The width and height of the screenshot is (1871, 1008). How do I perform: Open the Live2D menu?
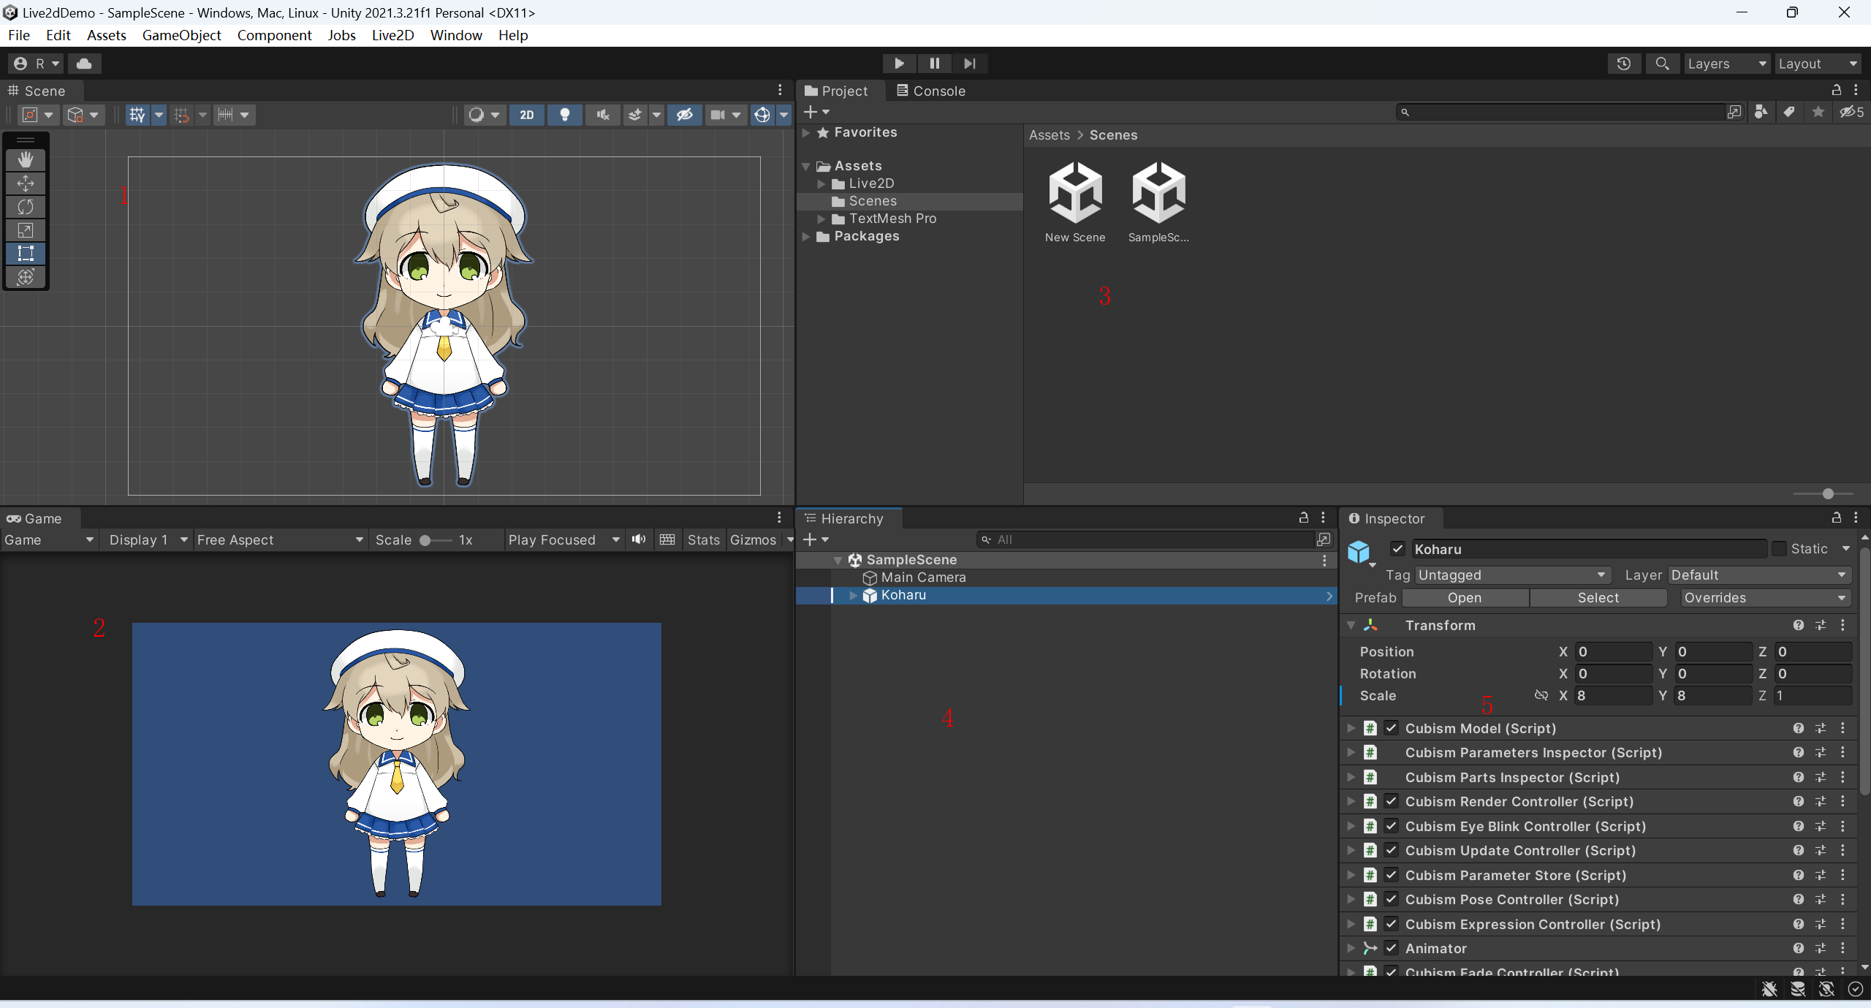[392, 35]
